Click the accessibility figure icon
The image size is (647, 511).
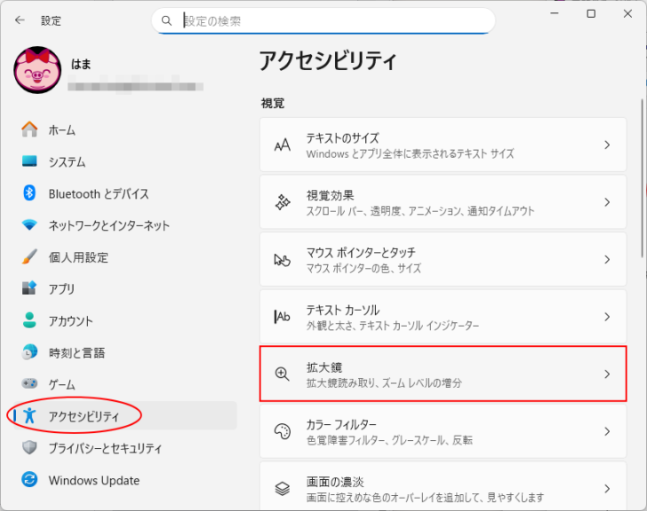29,415
